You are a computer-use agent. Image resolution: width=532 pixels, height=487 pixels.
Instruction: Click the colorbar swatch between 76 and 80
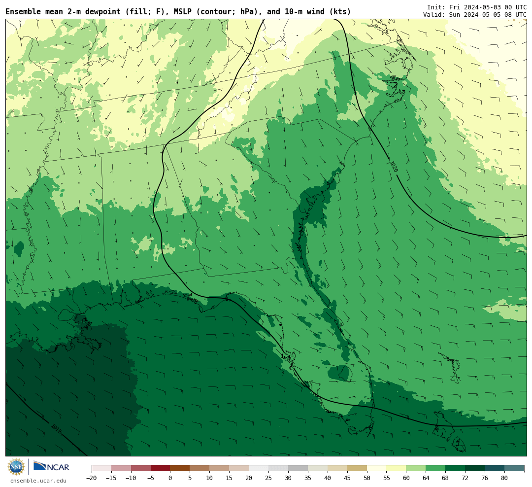[495, 468]
